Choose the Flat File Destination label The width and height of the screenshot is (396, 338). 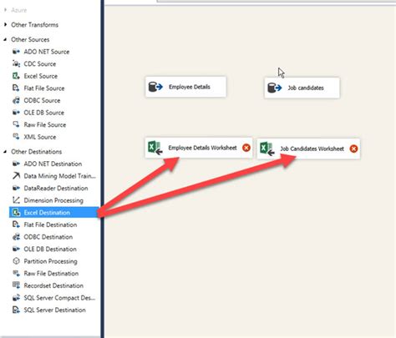pos(50,224)
